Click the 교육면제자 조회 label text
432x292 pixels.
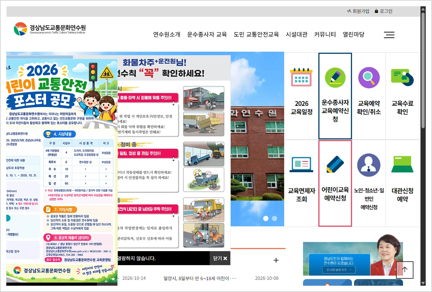[x=301, y=195]
